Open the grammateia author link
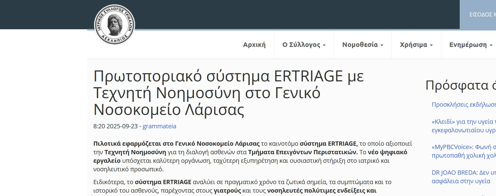The height and width of the screenshot is (196, 496). (x=159, y=126)
